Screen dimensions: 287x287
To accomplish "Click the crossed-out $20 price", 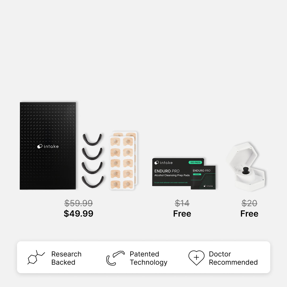I will 249,203.
